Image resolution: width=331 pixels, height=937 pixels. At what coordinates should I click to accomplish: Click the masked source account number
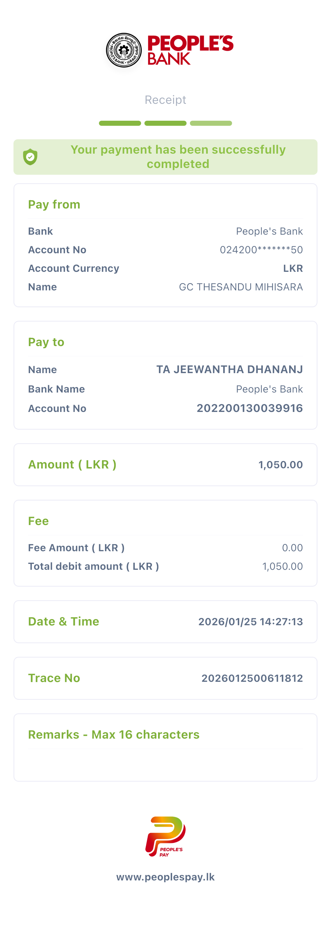[261, 250]
